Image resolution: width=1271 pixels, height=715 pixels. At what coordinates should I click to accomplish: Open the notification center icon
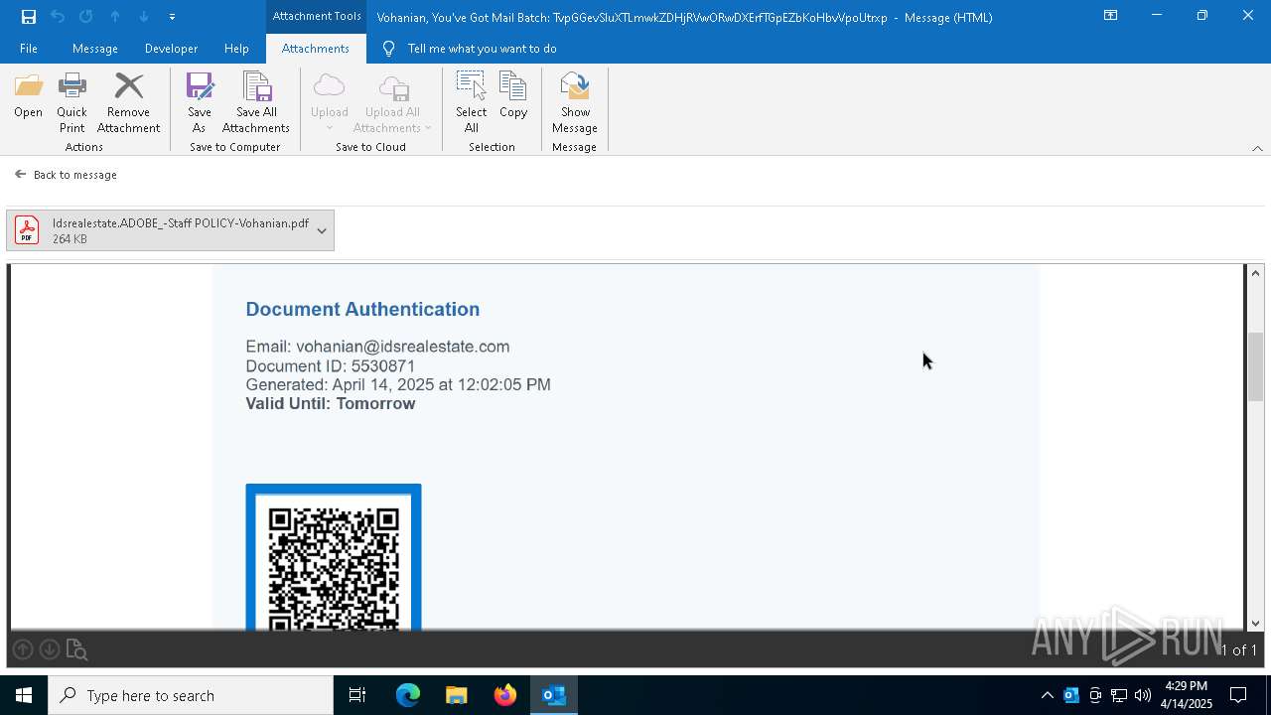pos(1238,695)
